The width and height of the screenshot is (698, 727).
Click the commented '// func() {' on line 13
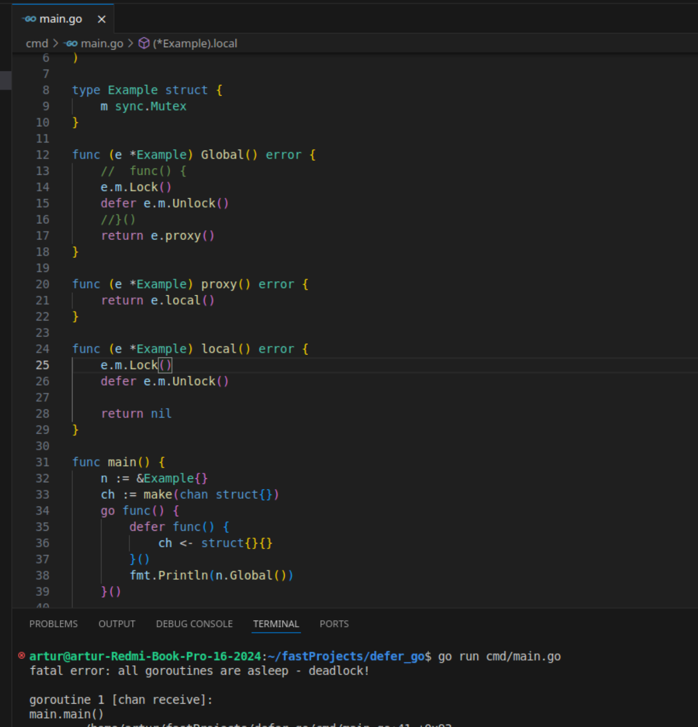click(143, 171)
